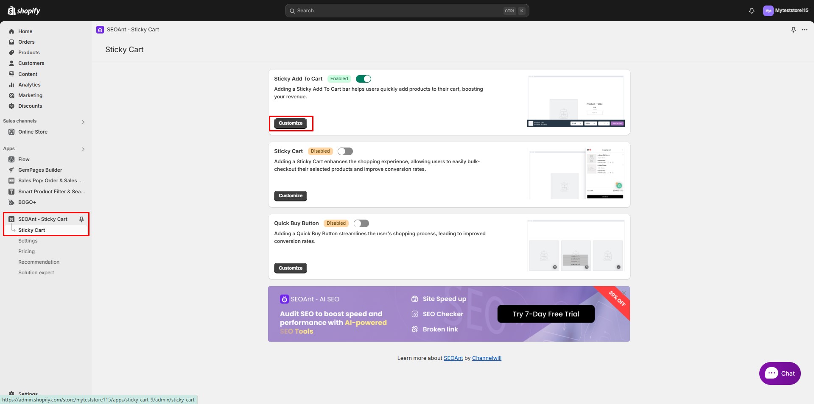Viewport: 814px width, 404px height.
Task: Click the Home icon in sidebar
Action: [11, 31]
